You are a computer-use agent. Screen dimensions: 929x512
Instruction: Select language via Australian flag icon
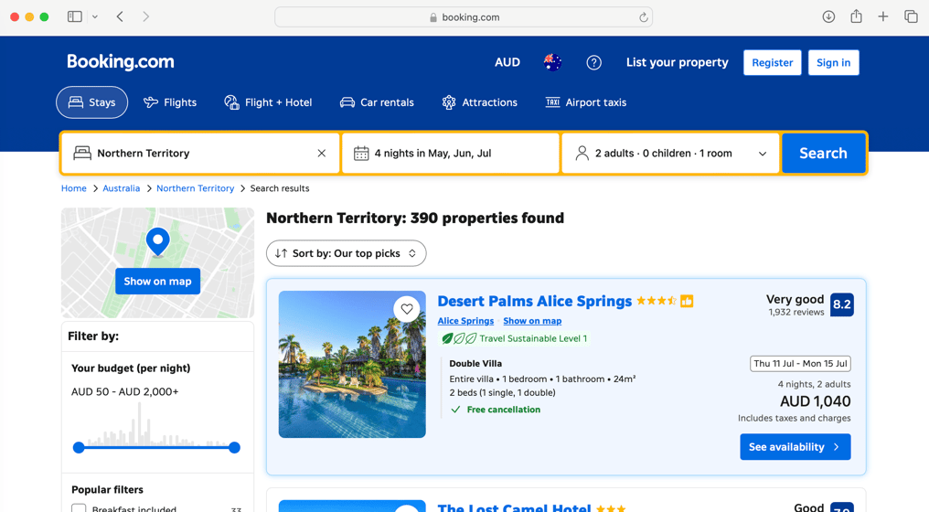(553, 62)
